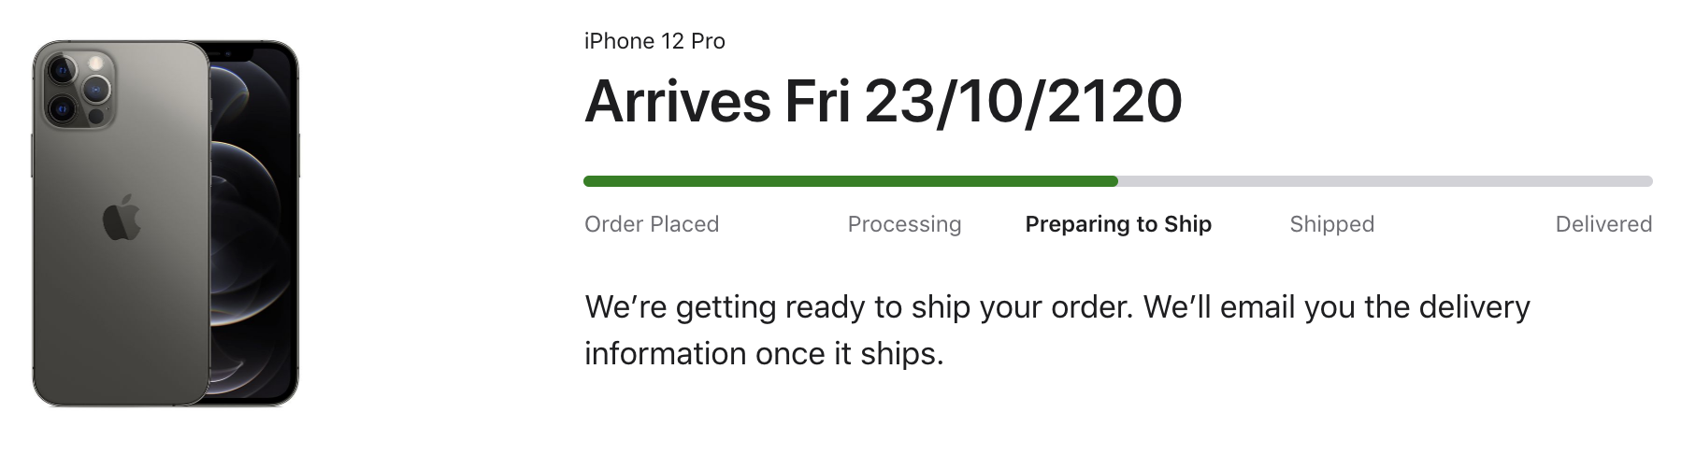The image size is (1696, 454).
Task: Select the Shipped status step
Action: 1331,224
